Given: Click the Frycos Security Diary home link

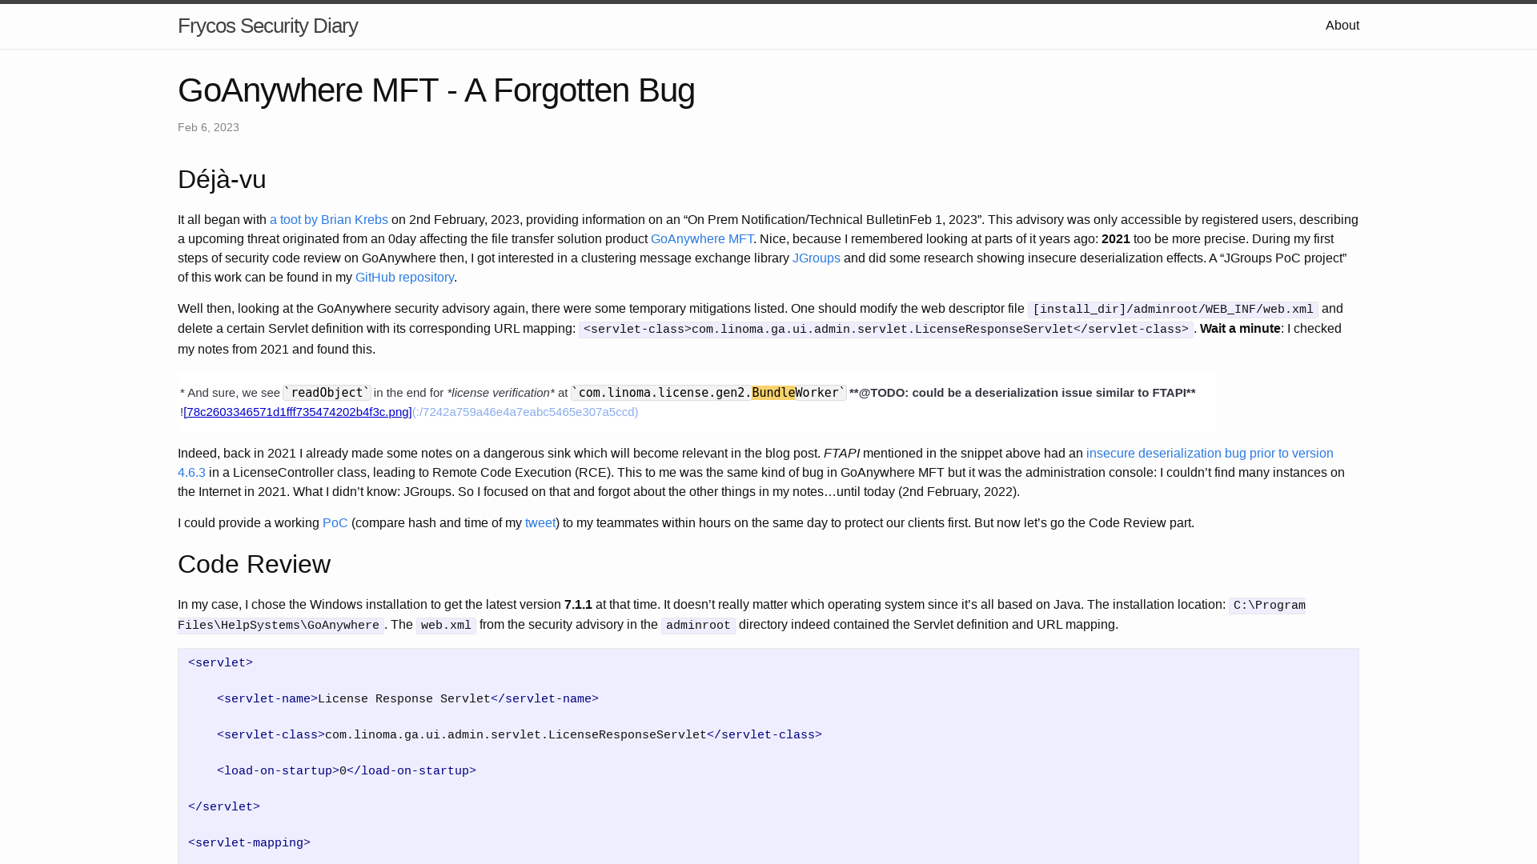Looking at the screenshot, I should point(267,26).
